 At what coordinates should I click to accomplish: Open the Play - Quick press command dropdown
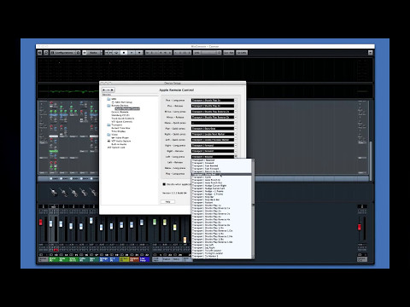coord(214,129)
